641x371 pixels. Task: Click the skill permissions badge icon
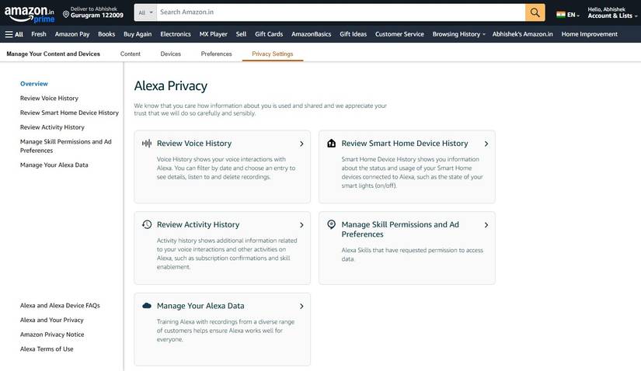point(332,224)
